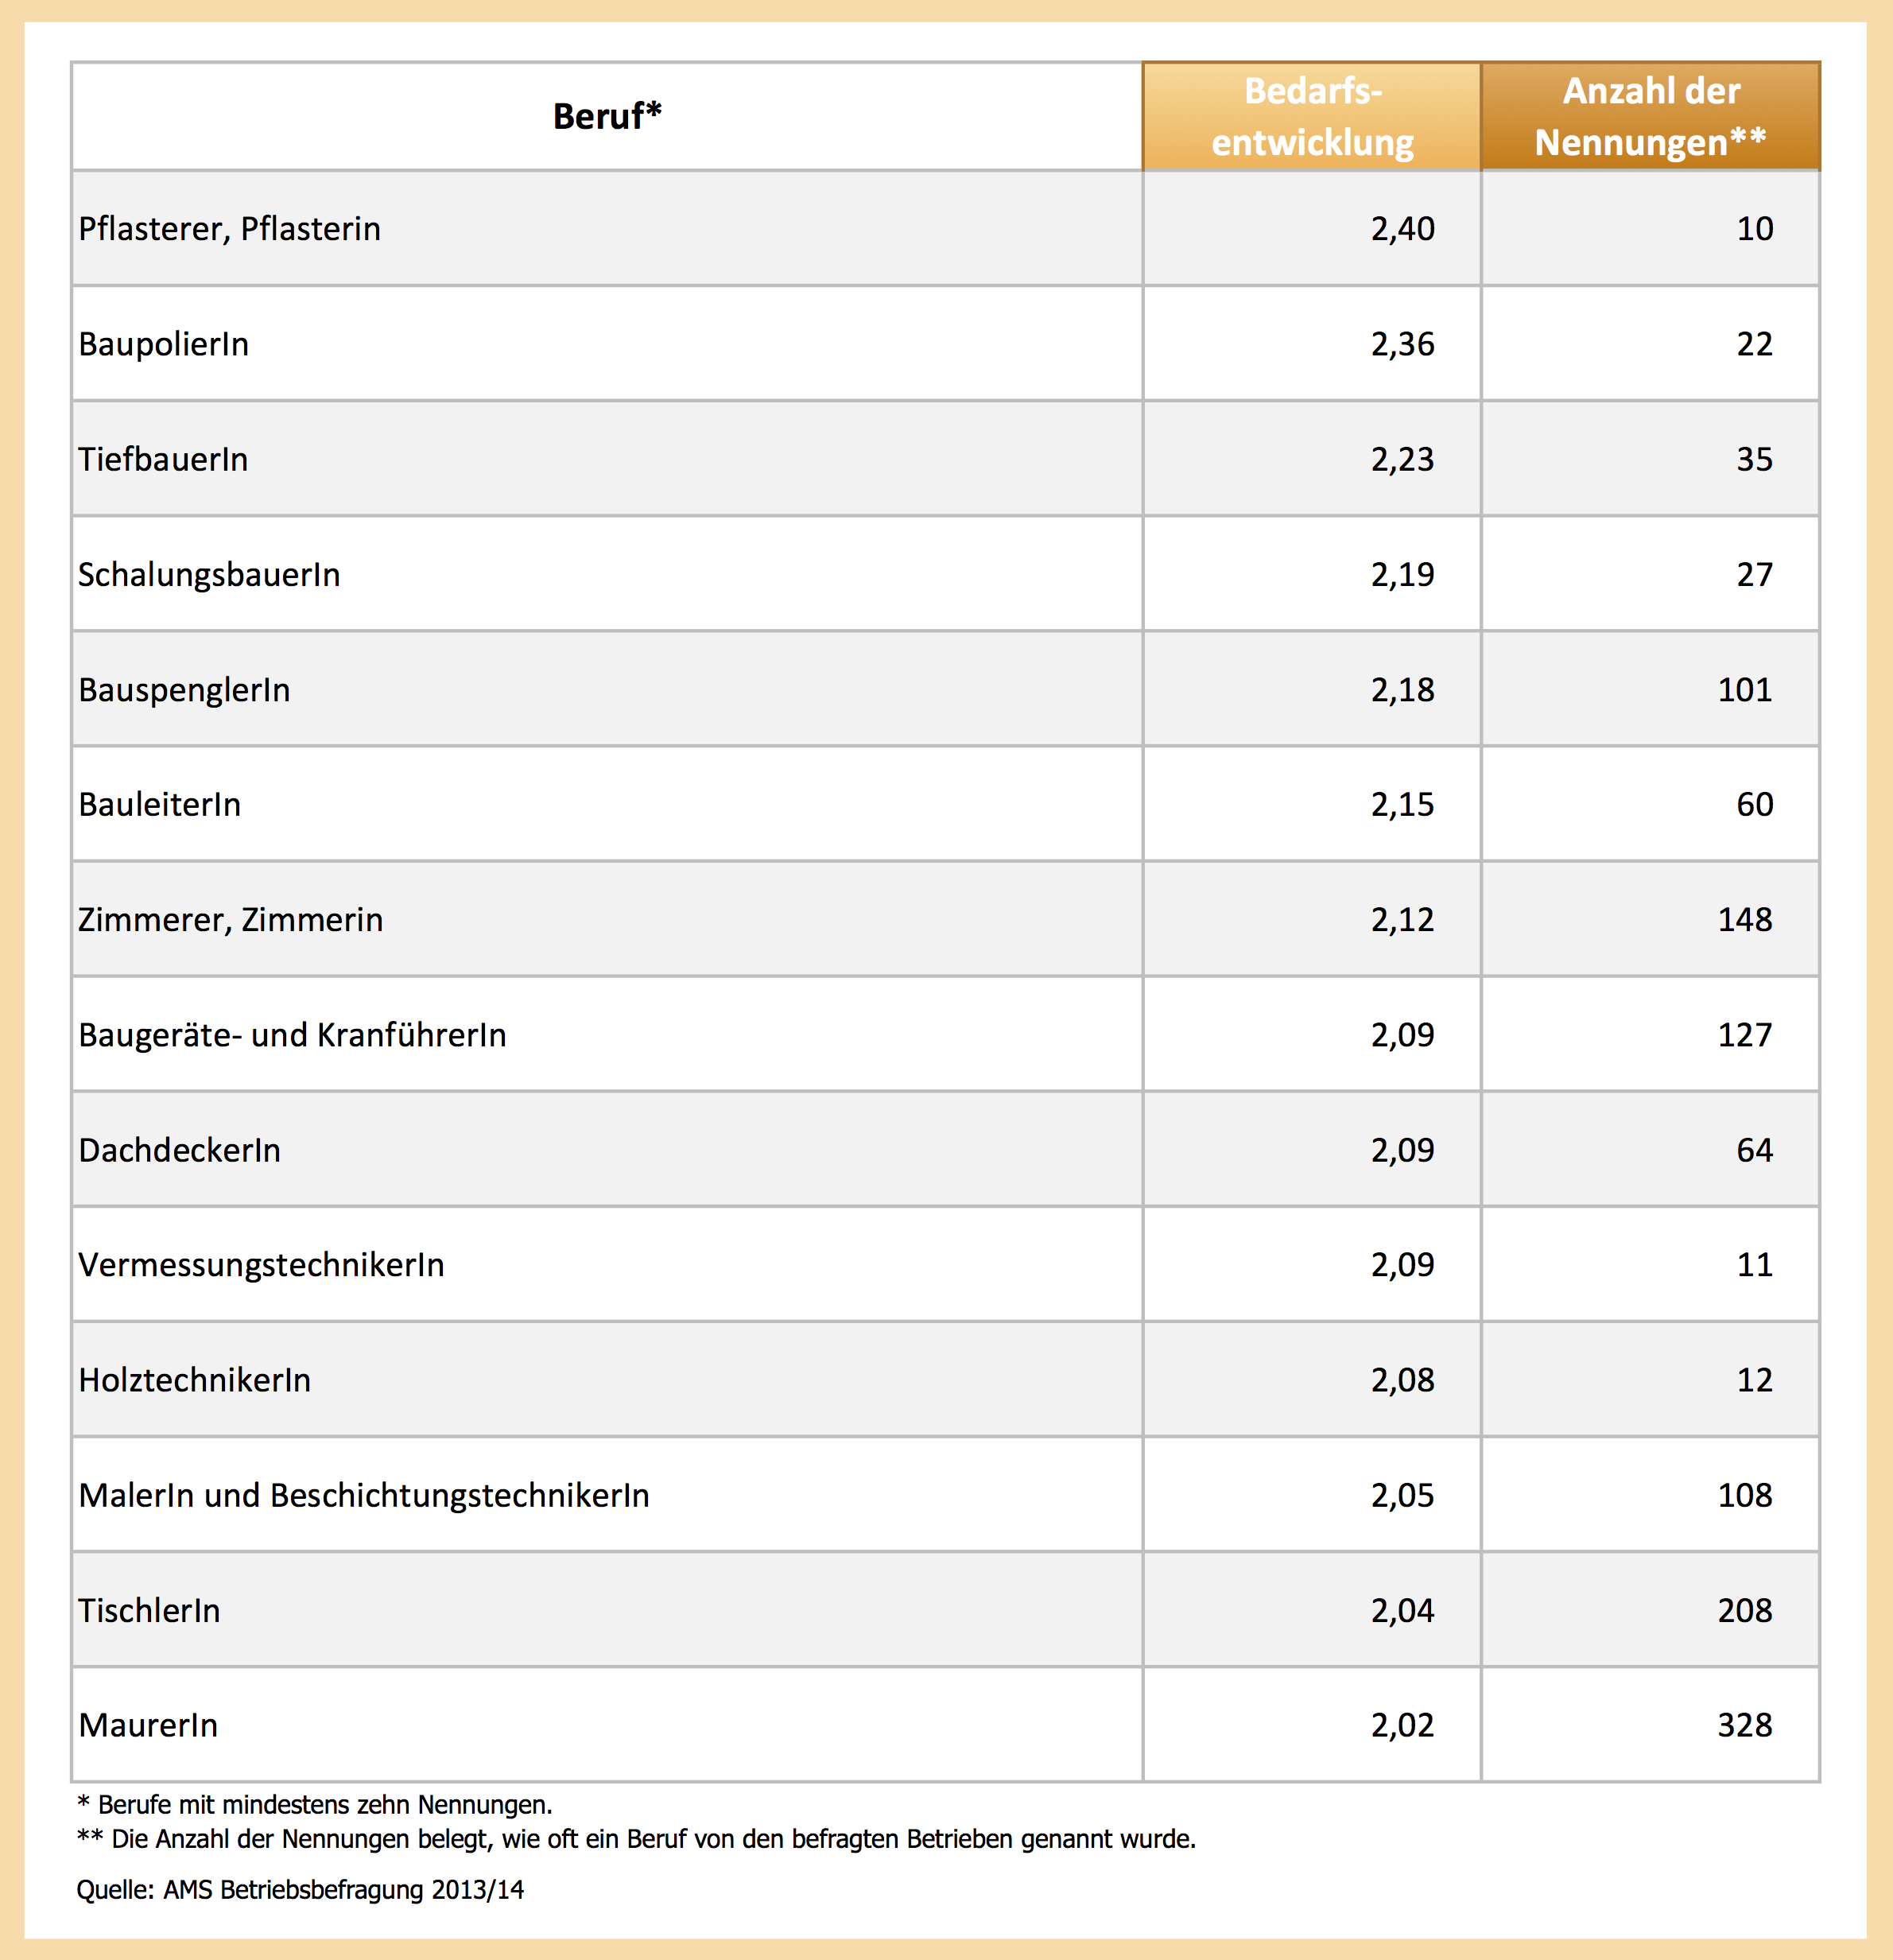Click the Anzahl der Nennungen header
The image size is (1893, 1960).
(x=1650, y=117)
